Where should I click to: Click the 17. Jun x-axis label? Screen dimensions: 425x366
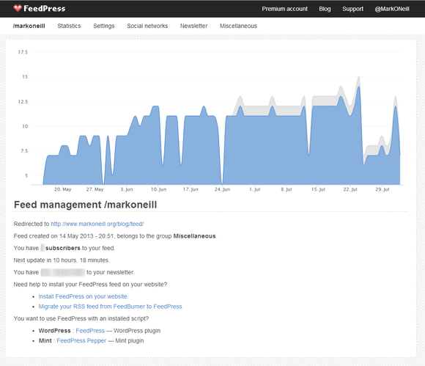tap(191, 189)
